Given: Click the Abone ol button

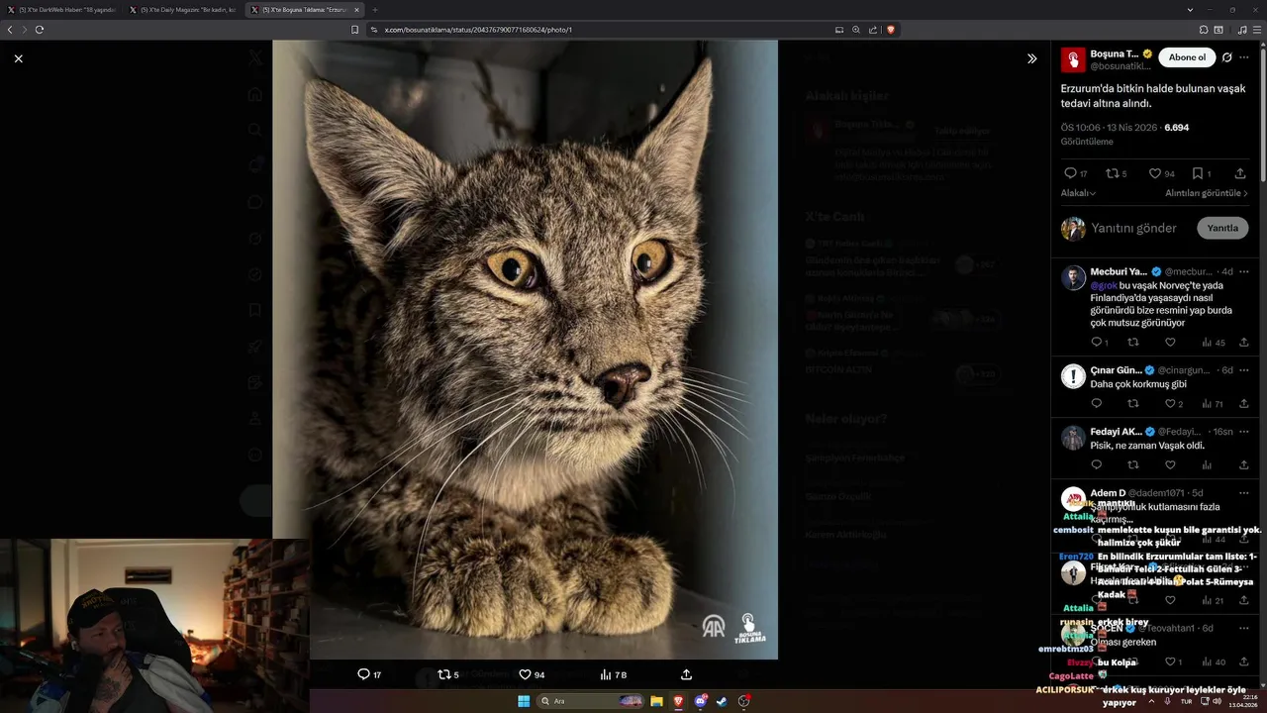Looking at the screenshot, I should coord(1187,57).
